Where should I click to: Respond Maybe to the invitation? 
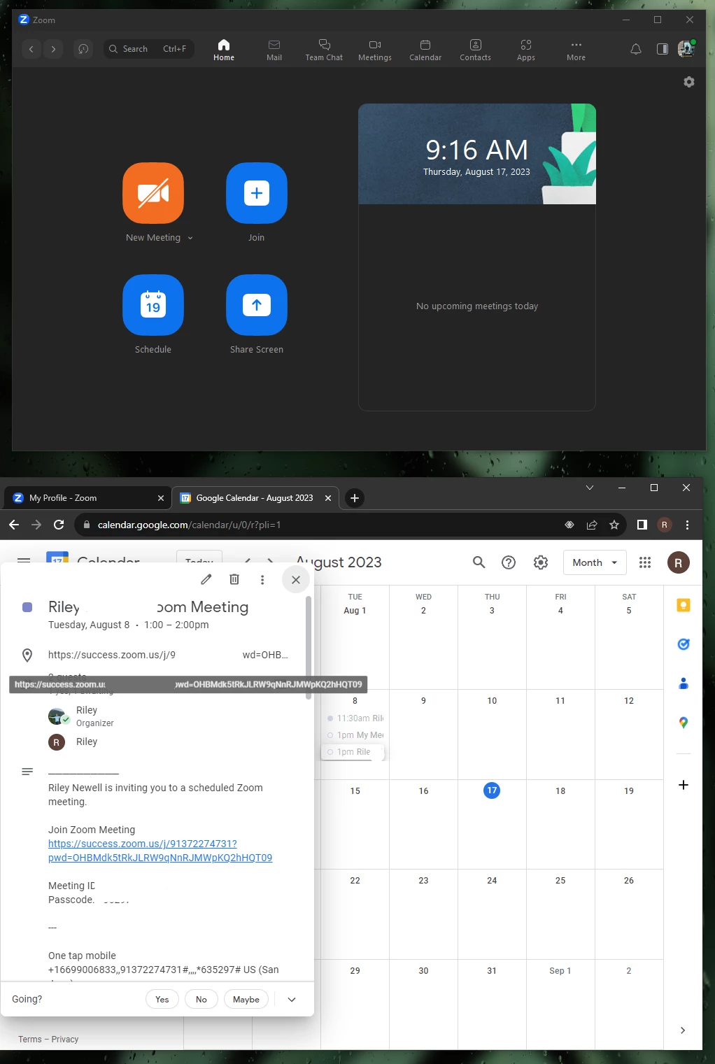point(246,999)
